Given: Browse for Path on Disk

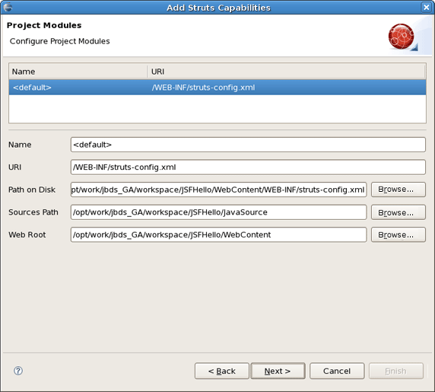Looking at the screenshot, I should coord(398,190).
